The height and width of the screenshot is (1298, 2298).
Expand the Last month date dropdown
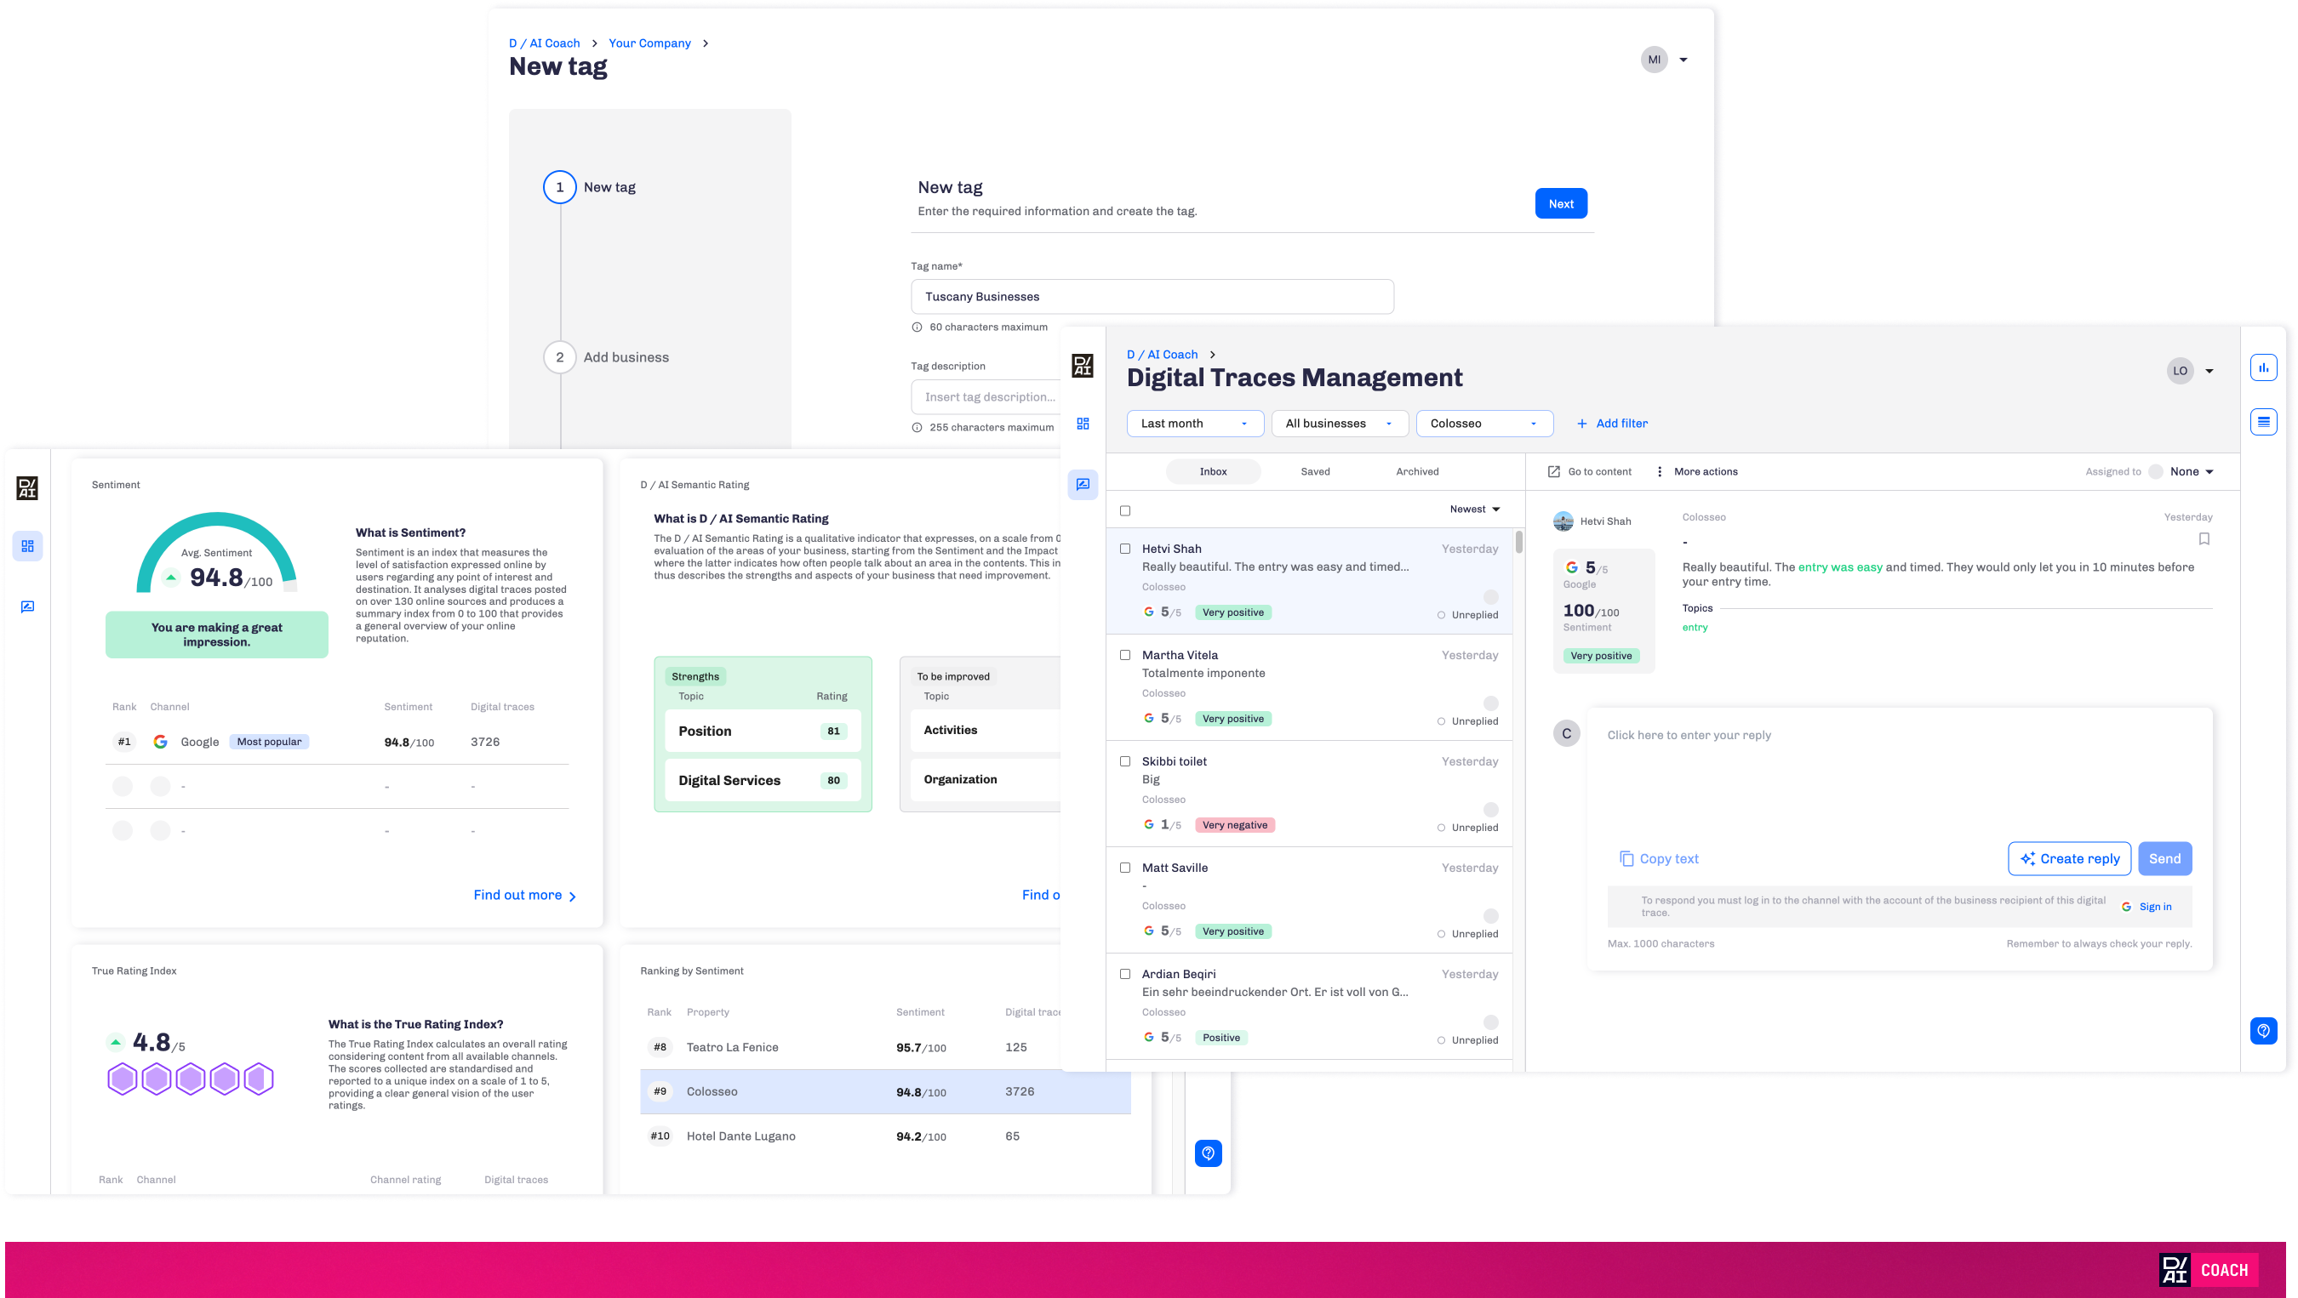pos(1194,424)
